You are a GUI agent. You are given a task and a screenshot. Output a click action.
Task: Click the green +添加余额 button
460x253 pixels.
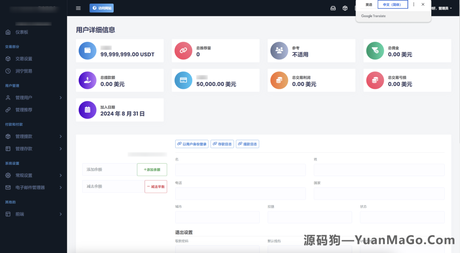tap(152, 169)
